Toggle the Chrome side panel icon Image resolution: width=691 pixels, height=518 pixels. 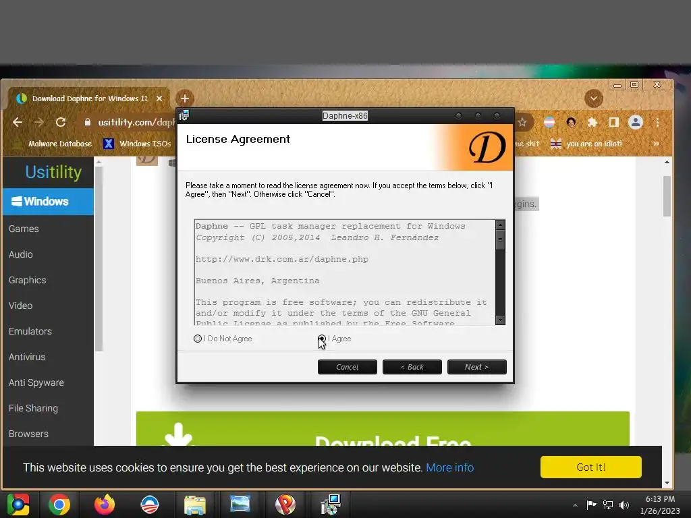point(614,122)
